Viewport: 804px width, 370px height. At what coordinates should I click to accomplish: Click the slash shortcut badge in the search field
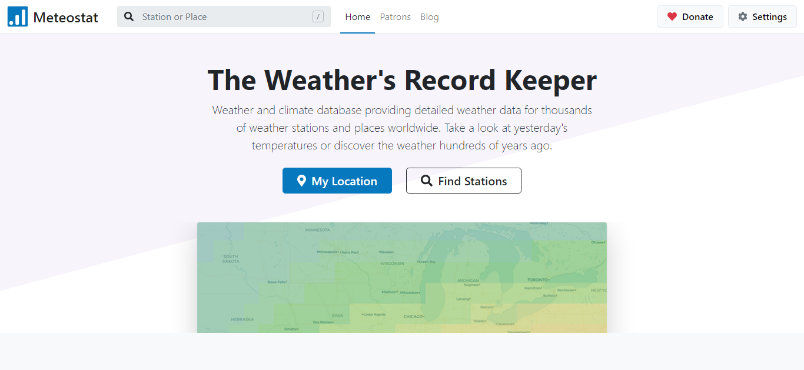click(x=318, y=16)
